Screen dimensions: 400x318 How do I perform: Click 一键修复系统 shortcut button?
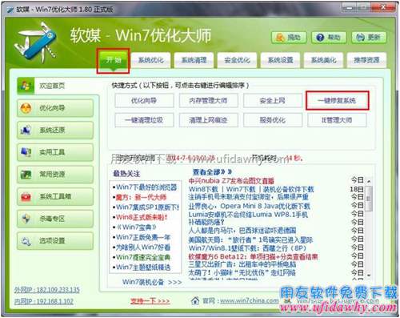click(337, 101)
